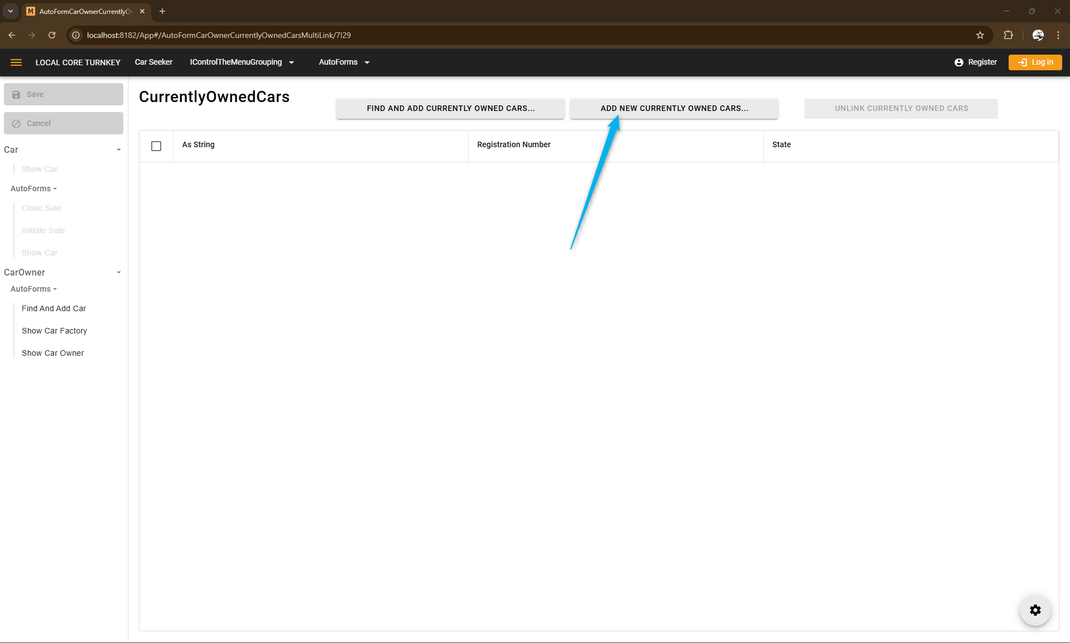Bookmark this page with the star icon
Screen dimensions: 1070x643
[x=980, y=35]
